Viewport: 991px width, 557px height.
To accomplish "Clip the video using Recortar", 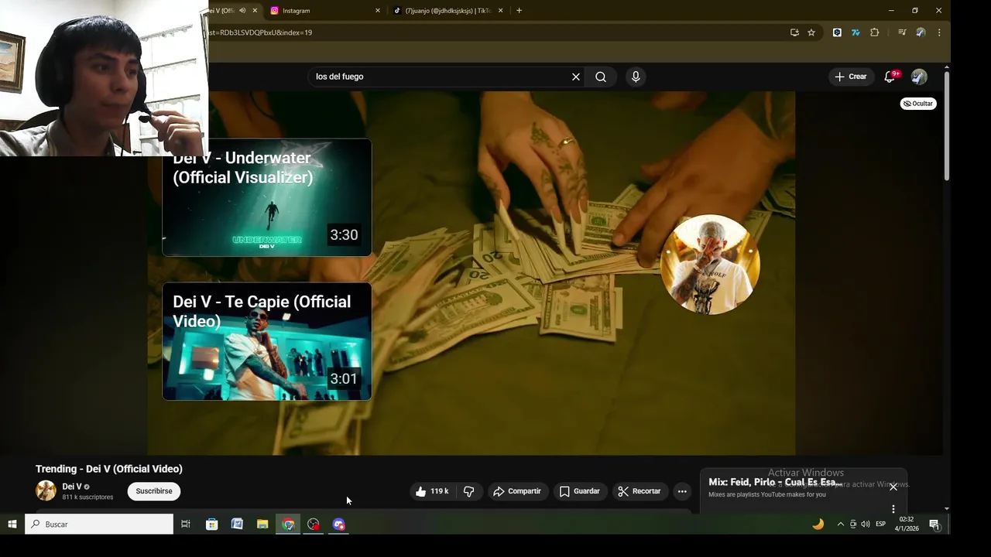I will click(x=640, y=491).
